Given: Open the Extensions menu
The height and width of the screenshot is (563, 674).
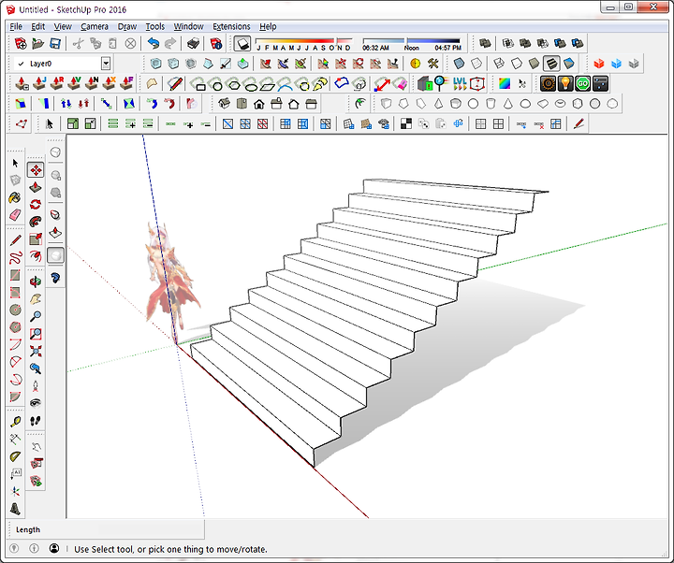Looking at the screenshot, I should pyautogui.click(x=231, y=26).
